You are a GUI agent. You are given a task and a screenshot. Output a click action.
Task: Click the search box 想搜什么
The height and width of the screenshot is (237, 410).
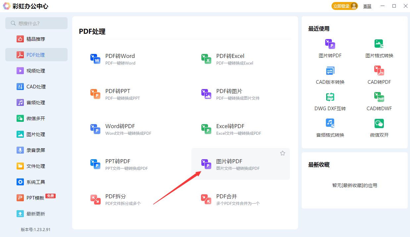36,23
